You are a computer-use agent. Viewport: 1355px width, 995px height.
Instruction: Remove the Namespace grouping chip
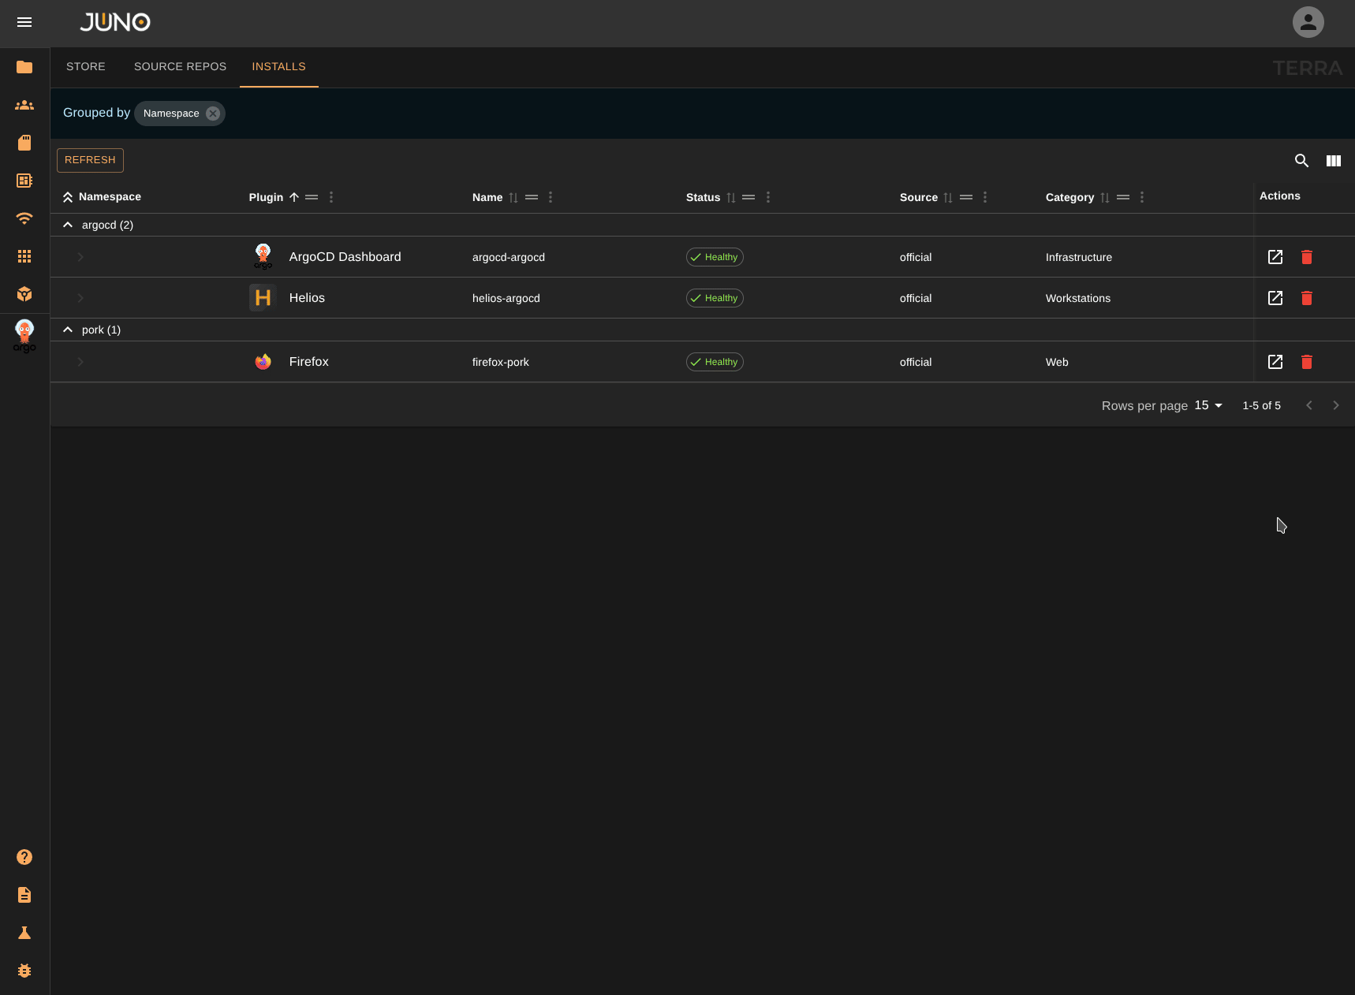pyautogui.click(x=213, y=114)
